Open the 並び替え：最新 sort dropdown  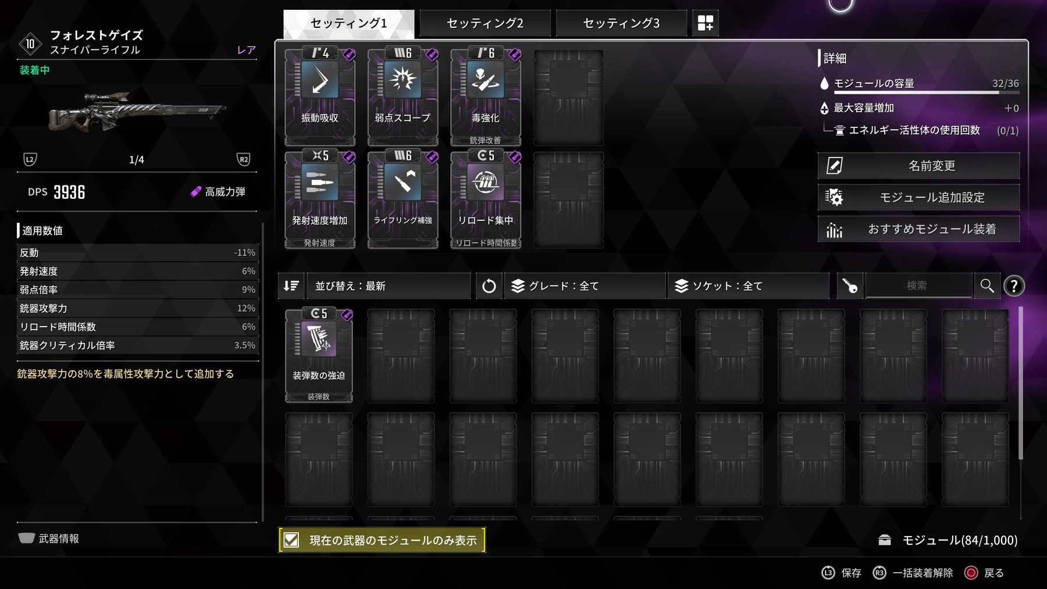coord(389,285)
